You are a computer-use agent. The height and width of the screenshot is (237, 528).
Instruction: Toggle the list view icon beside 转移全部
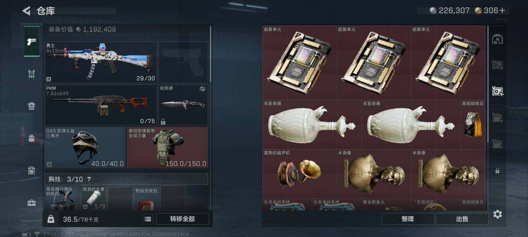(148, 219)
